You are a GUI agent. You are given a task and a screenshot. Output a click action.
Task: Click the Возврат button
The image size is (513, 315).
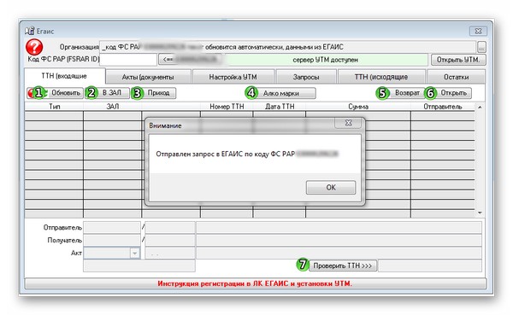pyautogui.click(x=400, y=93)
